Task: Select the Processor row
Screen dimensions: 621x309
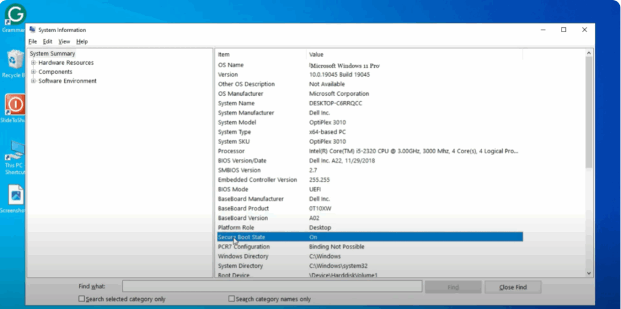Action: [x=369, y=151]
